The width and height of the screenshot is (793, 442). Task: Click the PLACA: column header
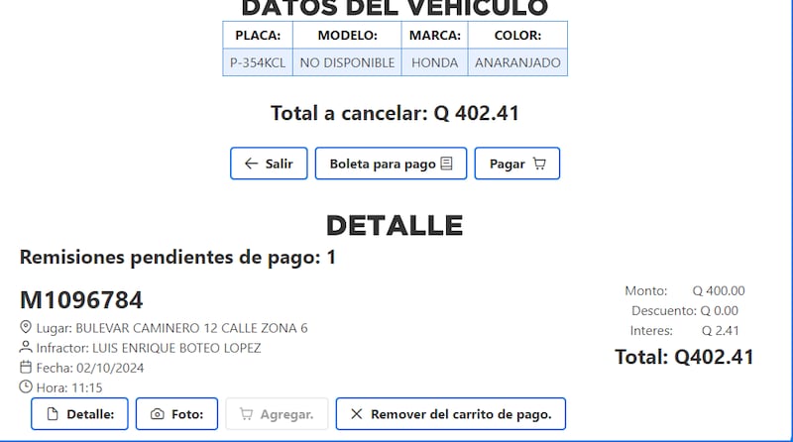point(258,35)
